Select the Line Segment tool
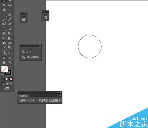The width and height of the screenshot is (148, 128). click(4, 15)
